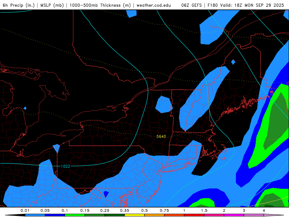Click the '6h Precip (in.)' header label
Screen dimensions: 289x217
[19, 5]
